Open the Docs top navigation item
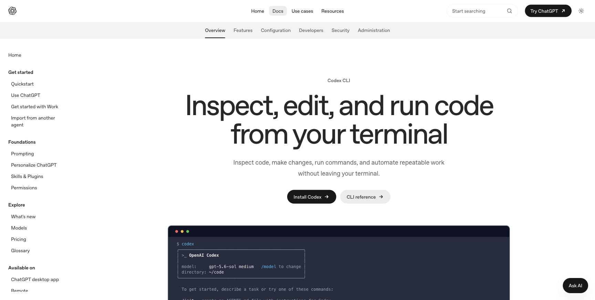The height and width of the screenshot is (300, 595). (278, 11)
